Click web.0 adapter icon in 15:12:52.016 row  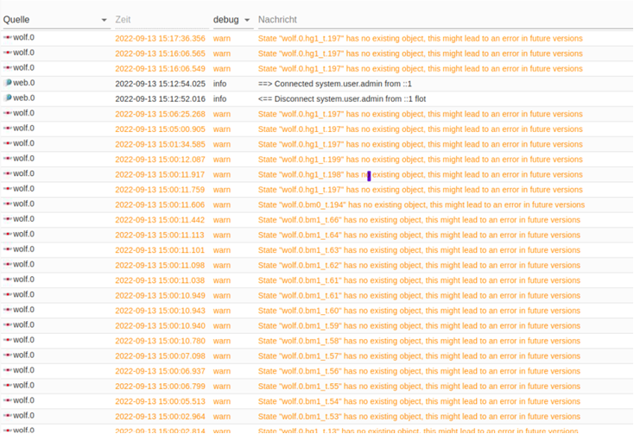7,97
